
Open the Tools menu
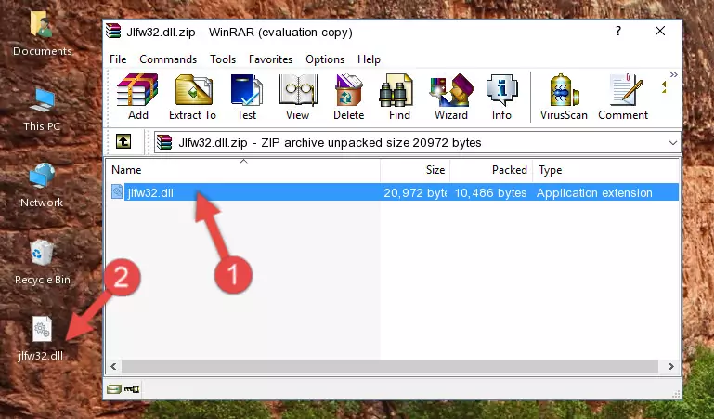[223, 59]
